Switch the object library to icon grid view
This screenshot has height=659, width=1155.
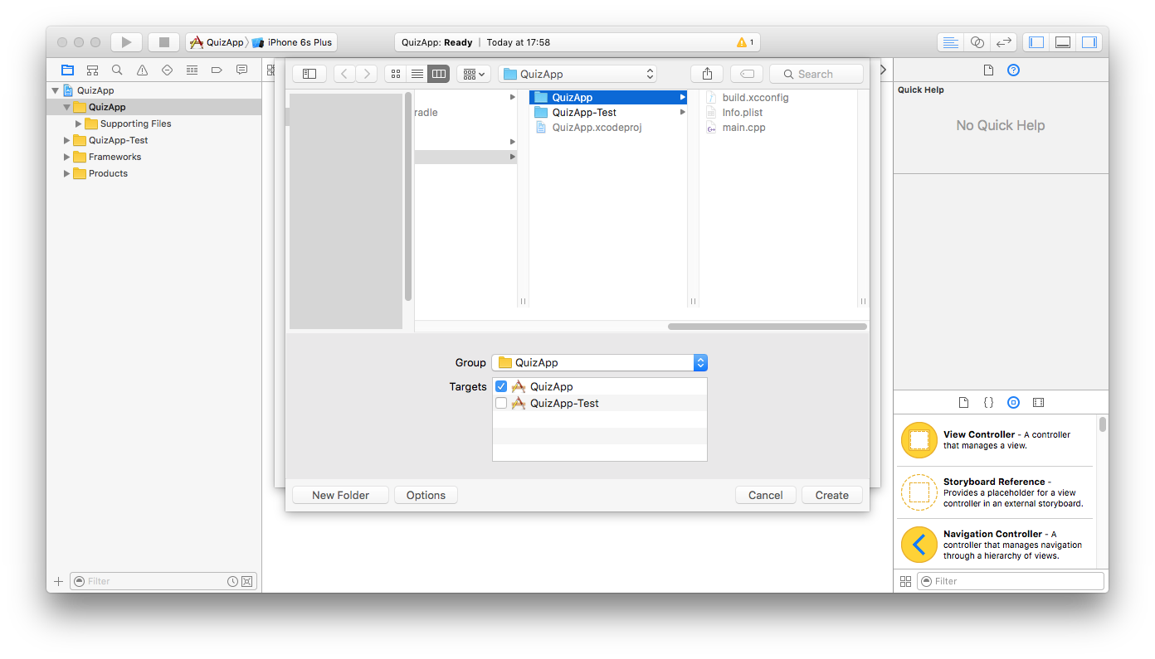pyautogui.click(x=905, y=581)
